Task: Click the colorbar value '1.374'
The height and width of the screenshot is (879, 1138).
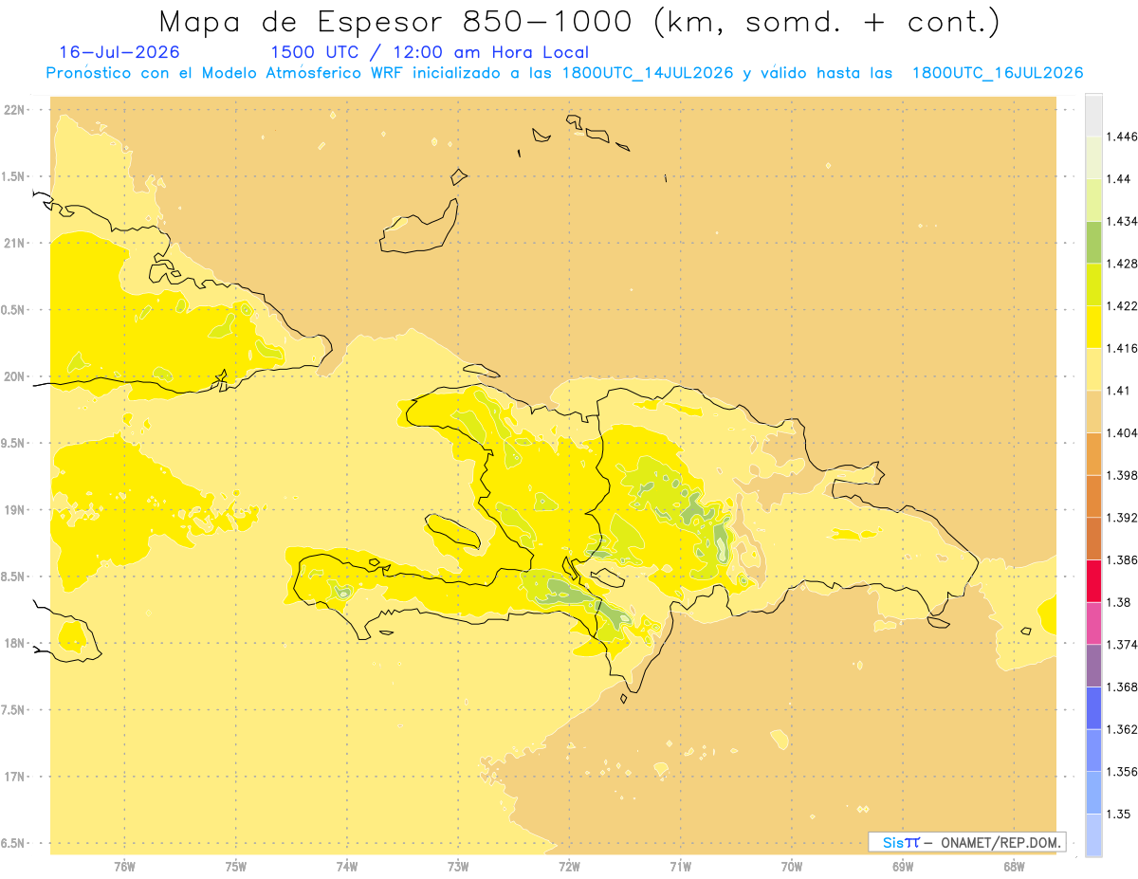Action: click(1121, 645)
